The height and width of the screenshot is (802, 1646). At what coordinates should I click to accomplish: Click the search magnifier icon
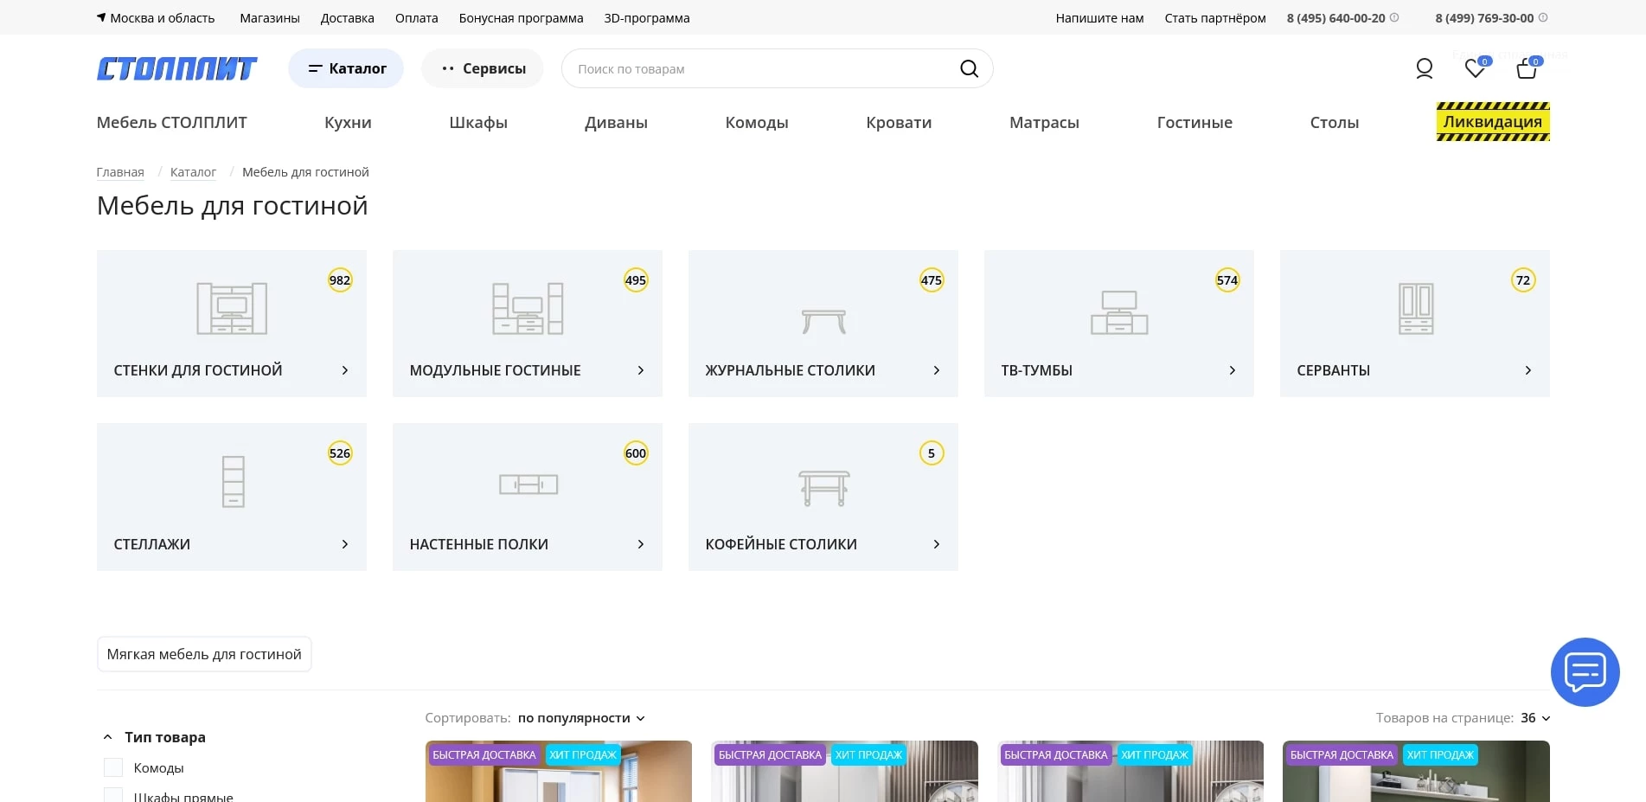[969, 69]
